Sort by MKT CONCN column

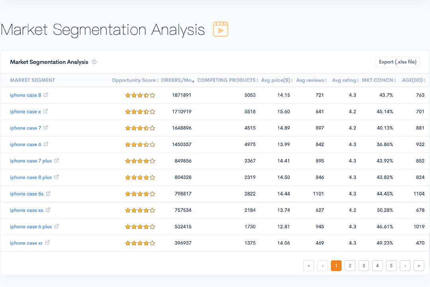coord(379,80)
